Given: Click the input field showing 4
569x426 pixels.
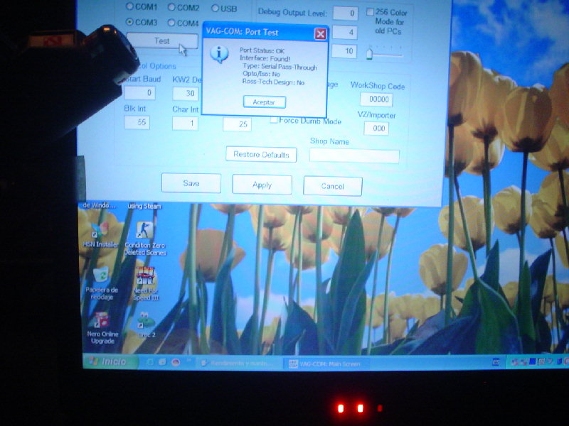Looking at the screenshot, I should click(x=345, y=32).
